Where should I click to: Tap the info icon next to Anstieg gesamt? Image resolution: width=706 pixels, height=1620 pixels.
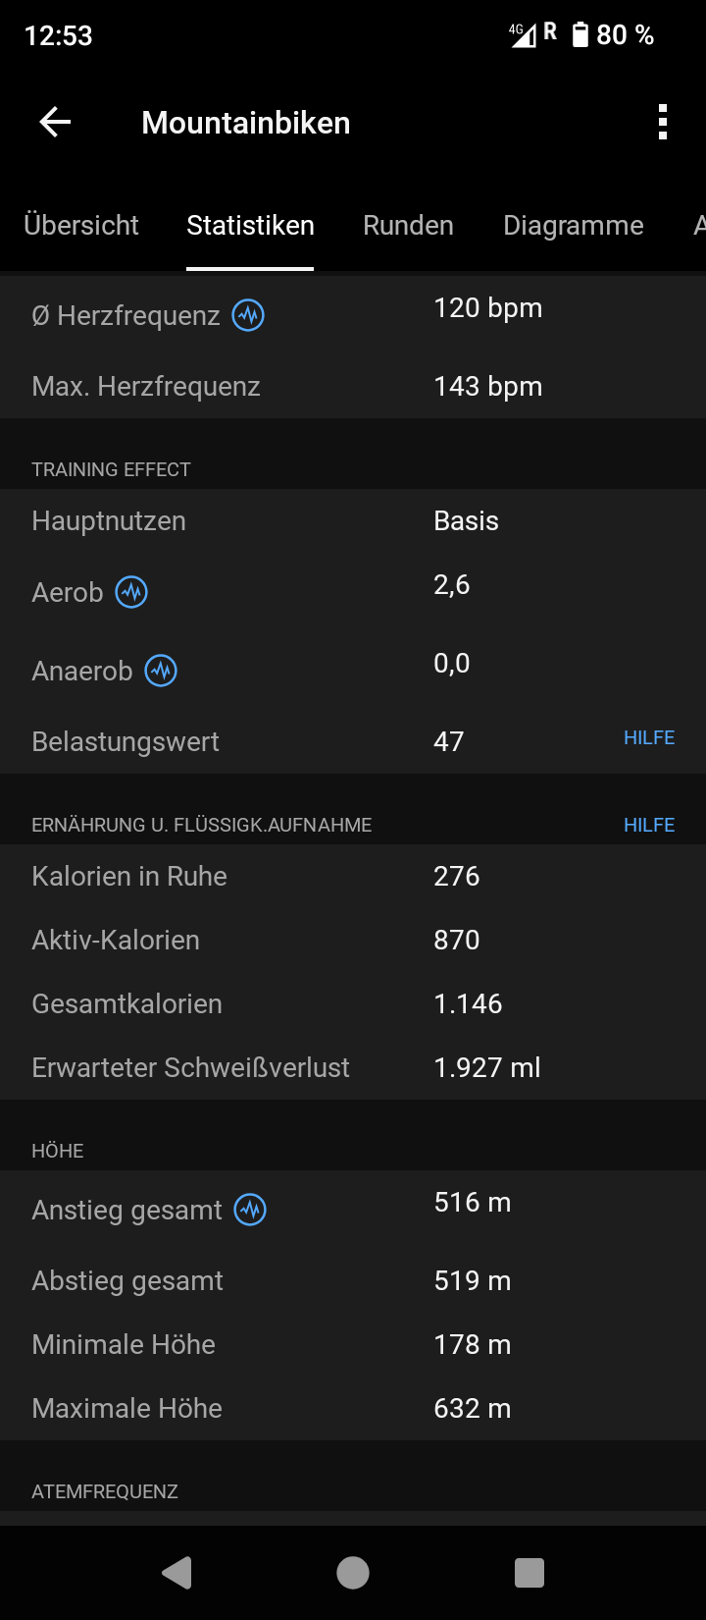tap(251, 1211)
